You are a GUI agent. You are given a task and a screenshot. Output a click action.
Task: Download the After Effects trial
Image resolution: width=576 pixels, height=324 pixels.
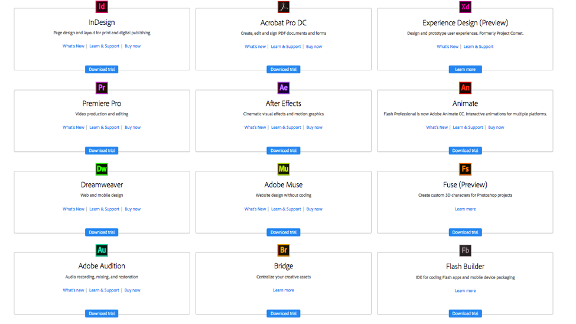[x=283, y=151]
